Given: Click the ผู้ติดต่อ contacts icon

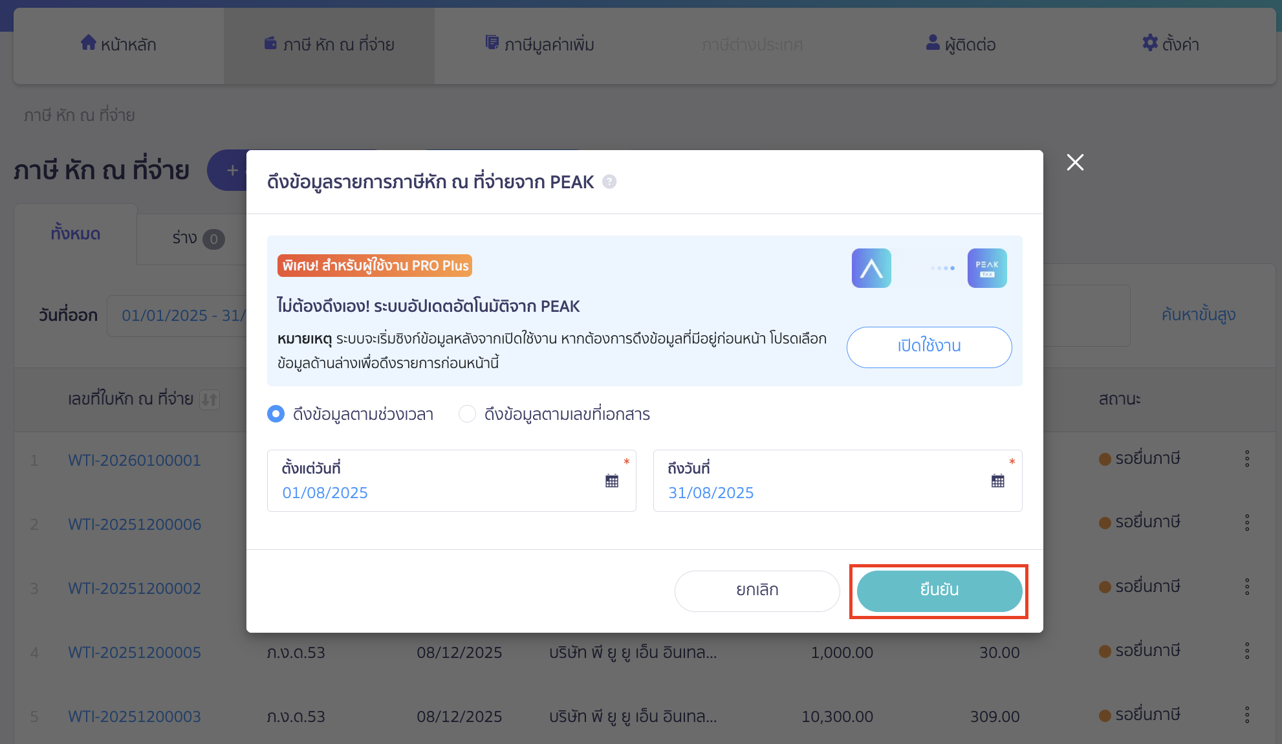Looking at the screenshot, I should click(x=931, y=43).
